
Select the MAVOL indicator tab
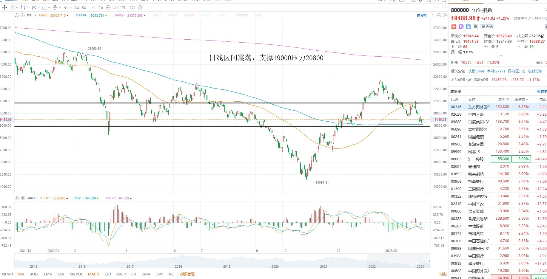[76, 274]
